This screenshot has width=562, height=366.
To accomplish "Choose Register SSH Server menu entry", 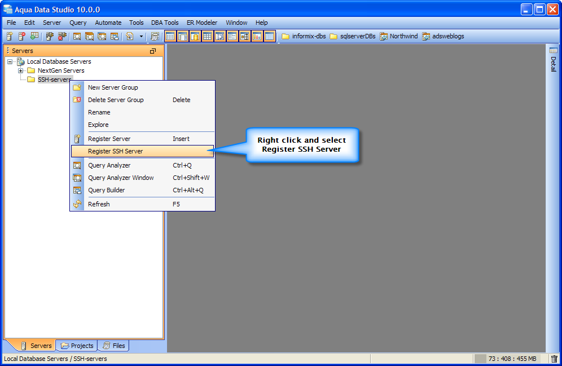I will [143, 151].
